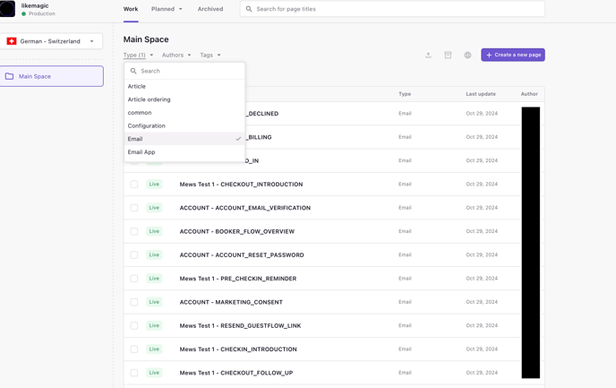Click magnifier icon in page titles search

(249, 9)
